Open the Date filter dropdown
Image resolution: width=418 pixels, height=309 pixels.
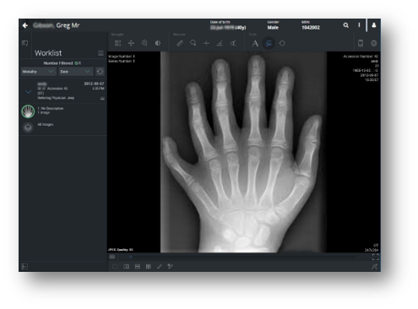(x=75, y=72)
